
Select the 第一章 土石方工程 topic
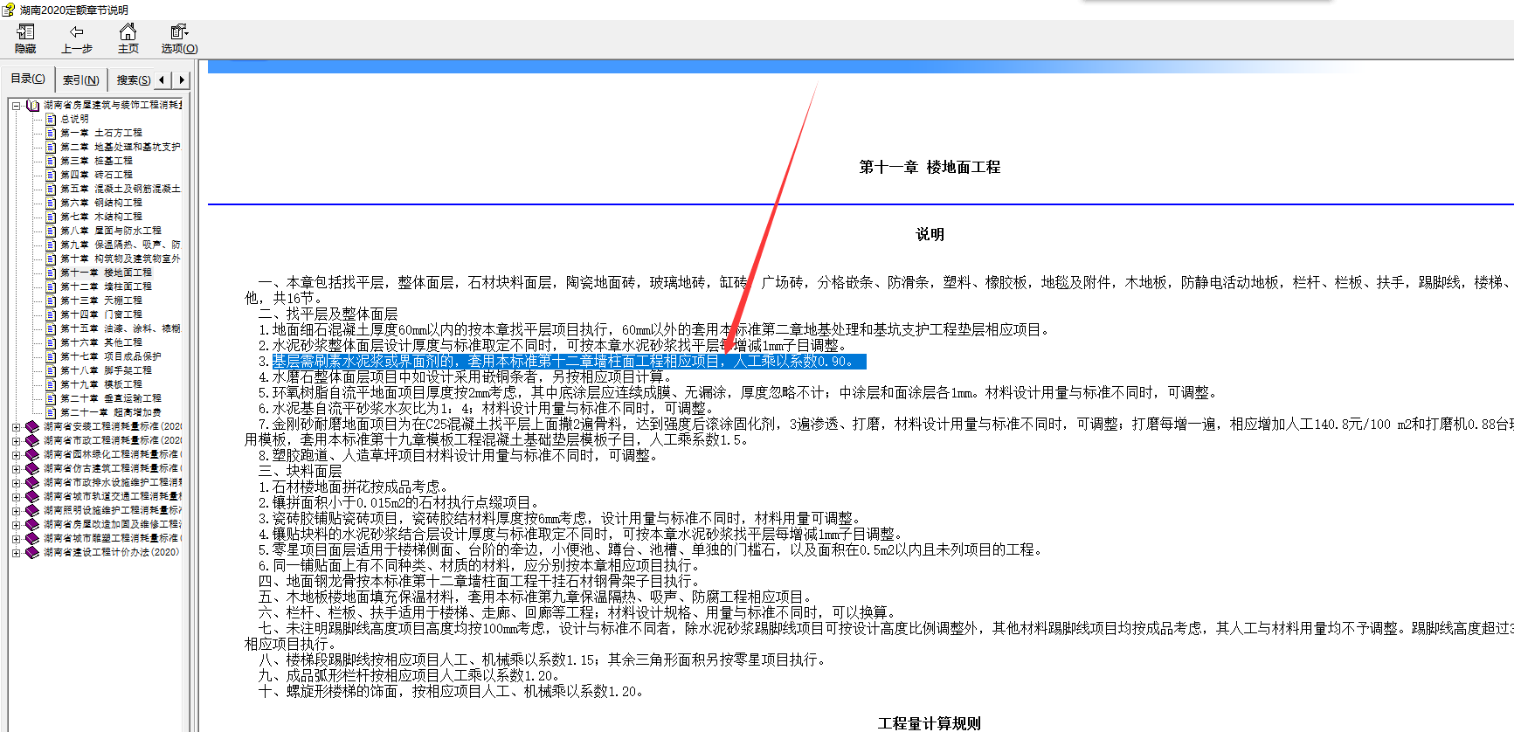click(x=100, y=133)
